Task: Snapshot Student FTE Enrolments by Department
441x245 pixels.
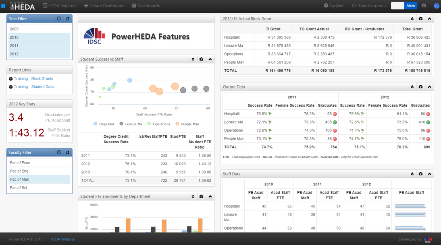Action: pyautogui.click(x=202, y=196)
